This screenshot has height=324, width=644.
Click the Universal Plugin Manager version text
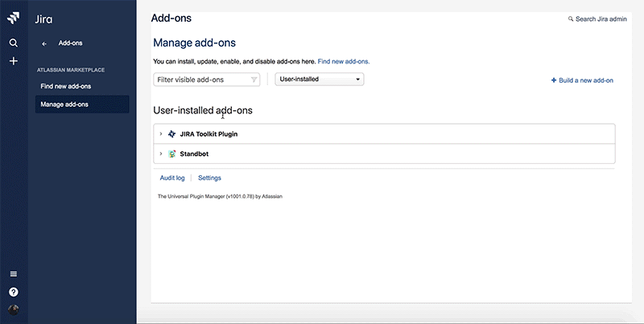220,196
